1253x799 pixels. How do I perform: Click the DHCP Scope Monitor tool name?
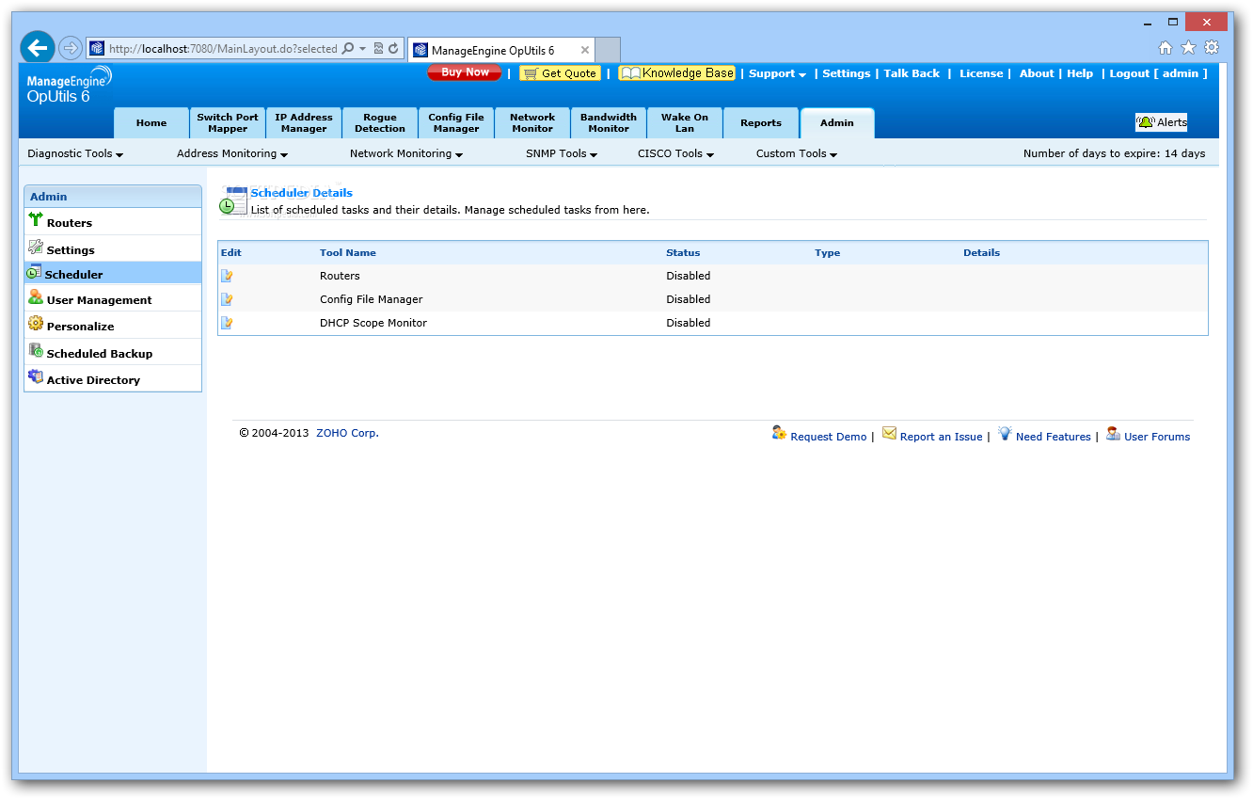pyautogui.click(x=373, y=323)
